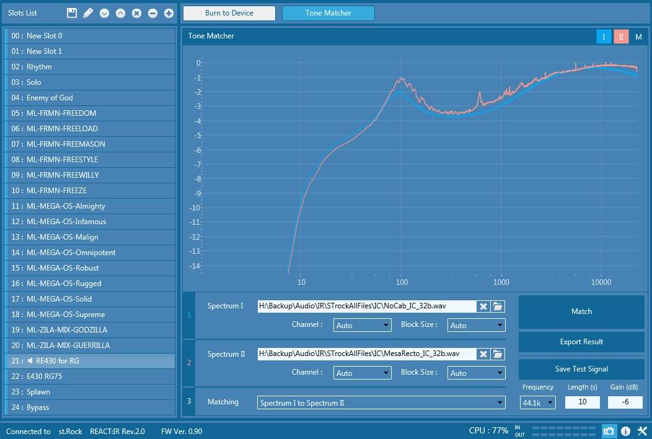Switch to the Tone Matcher tab
The image size is (652, 439).
[328, 13]
